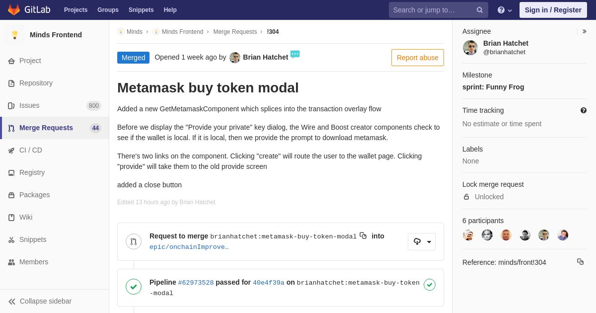Image resolution: width=596 pixels, height=313 pixels.
Task: Click the chat bubble icon beside Brian Hatchet
Action: click(x=295, y=54)
